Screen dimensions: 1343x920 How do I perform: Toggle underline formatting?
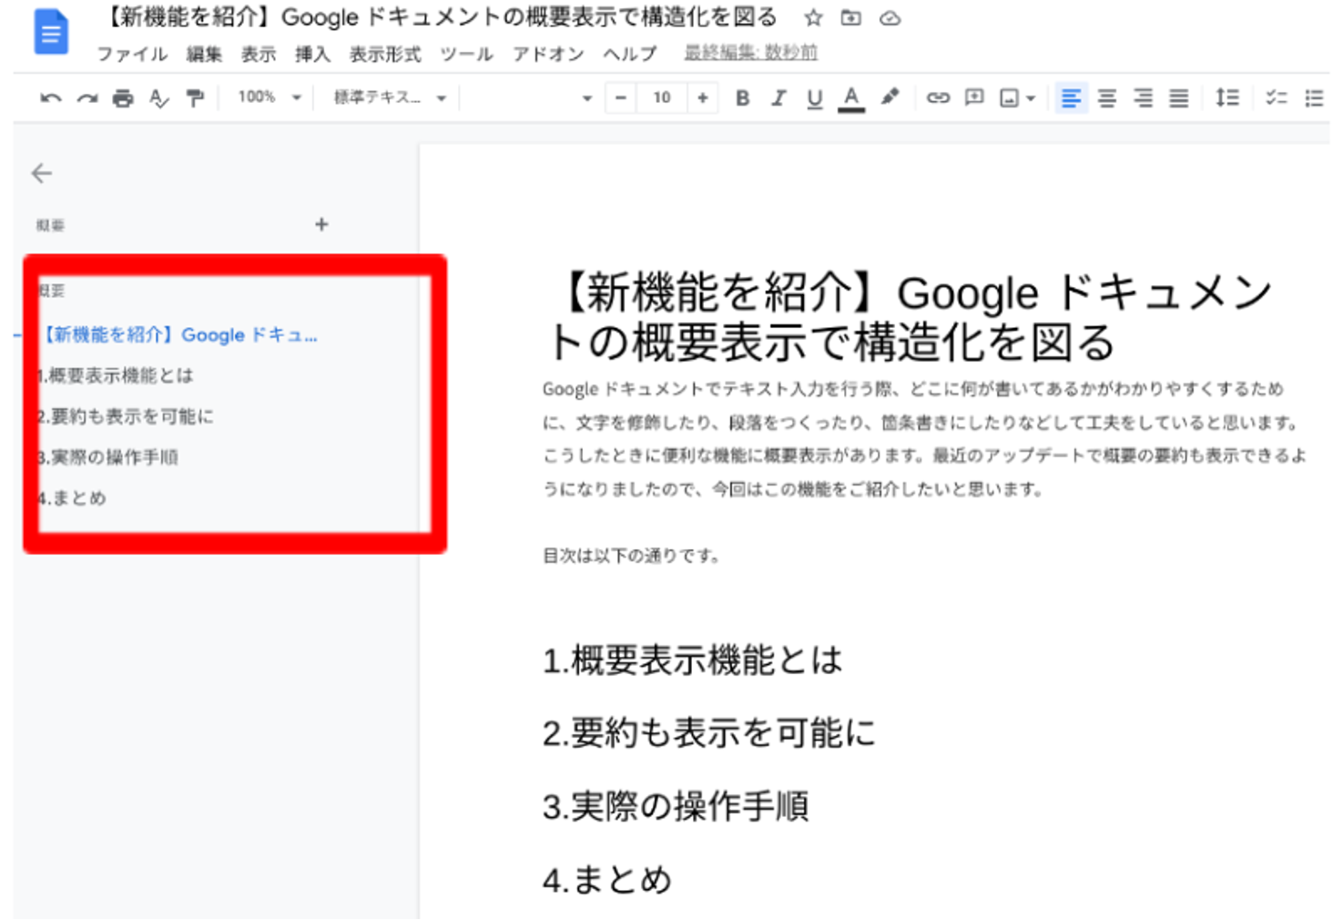pyautogui.click(x=814, y=98)
